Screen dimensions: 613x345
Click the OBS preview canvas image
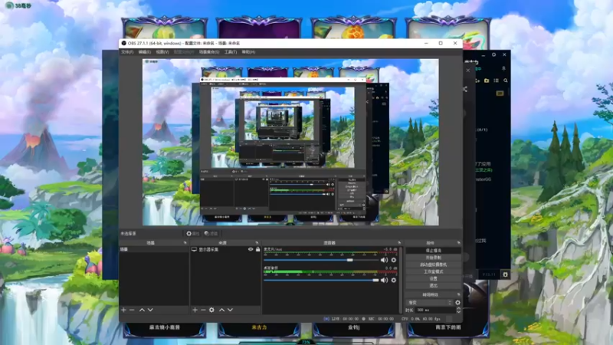coord(290,143)
